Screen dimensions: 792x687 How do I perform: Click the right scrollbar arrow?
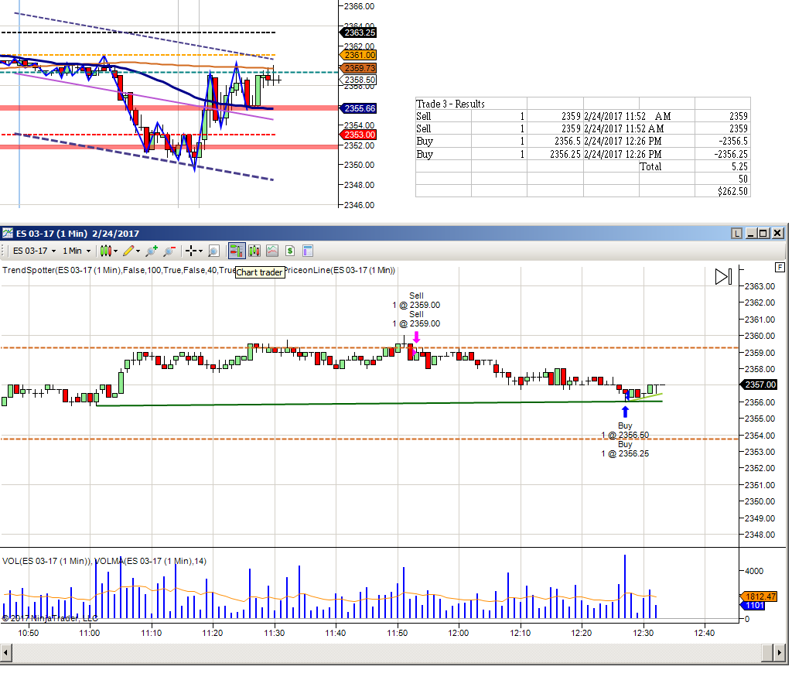tap(780, 653)
